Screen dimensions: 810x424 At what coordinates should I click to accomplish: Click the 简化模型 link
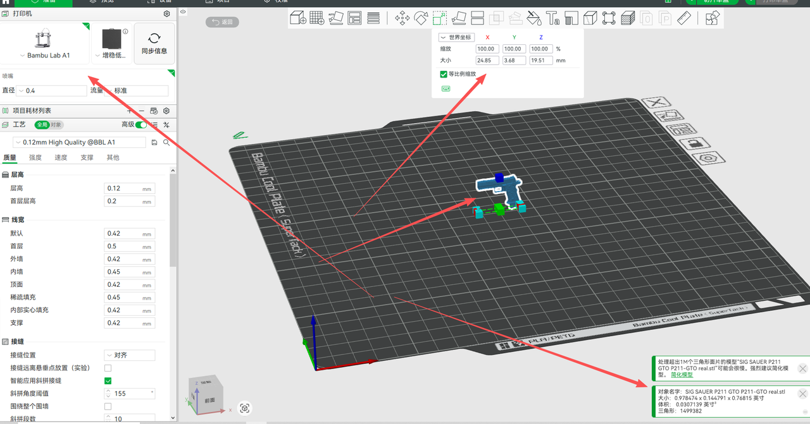click(682, 375)
